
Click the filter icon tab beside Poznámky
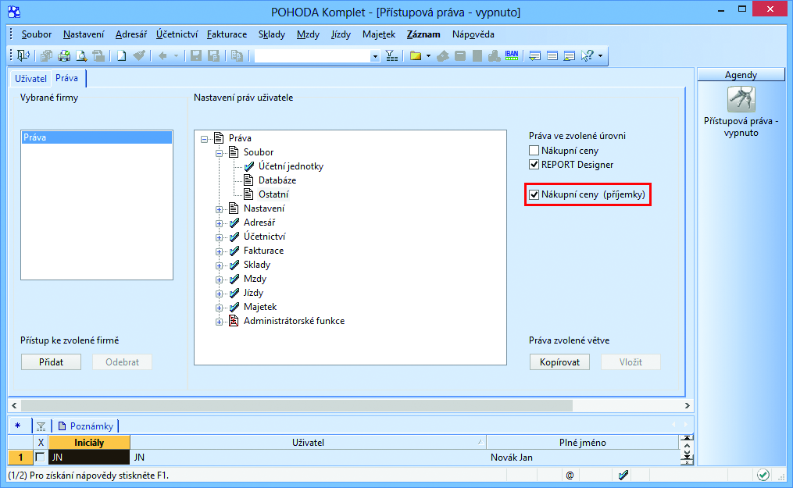[41, 426]
